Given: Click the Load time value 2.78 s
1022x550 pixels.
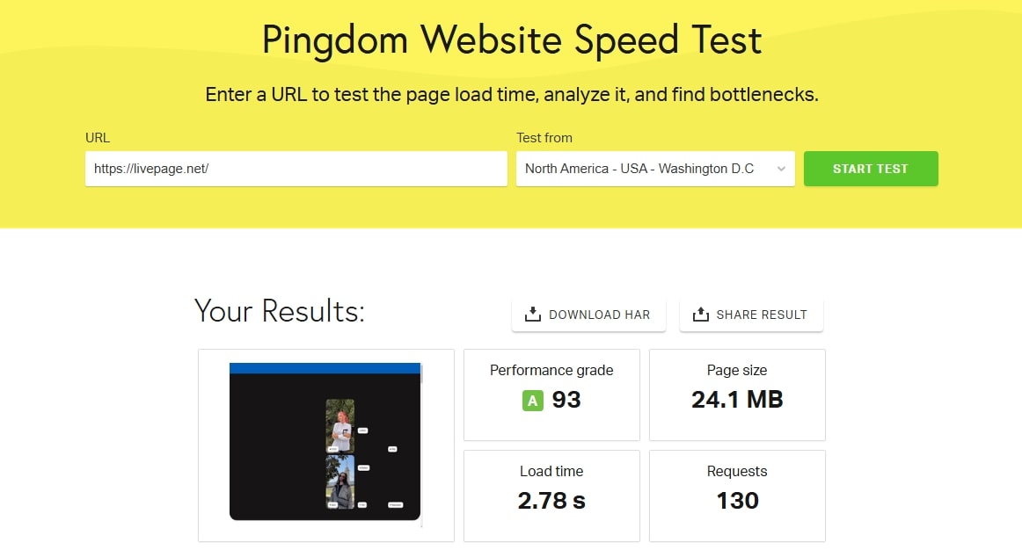Looking at the screenshot, I should 551,501.
